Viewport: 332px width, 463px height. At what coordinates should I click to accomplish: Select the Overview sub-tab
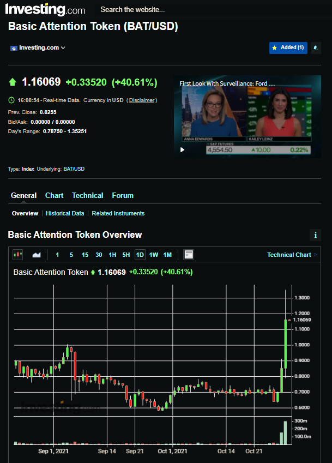coord(25,213)
